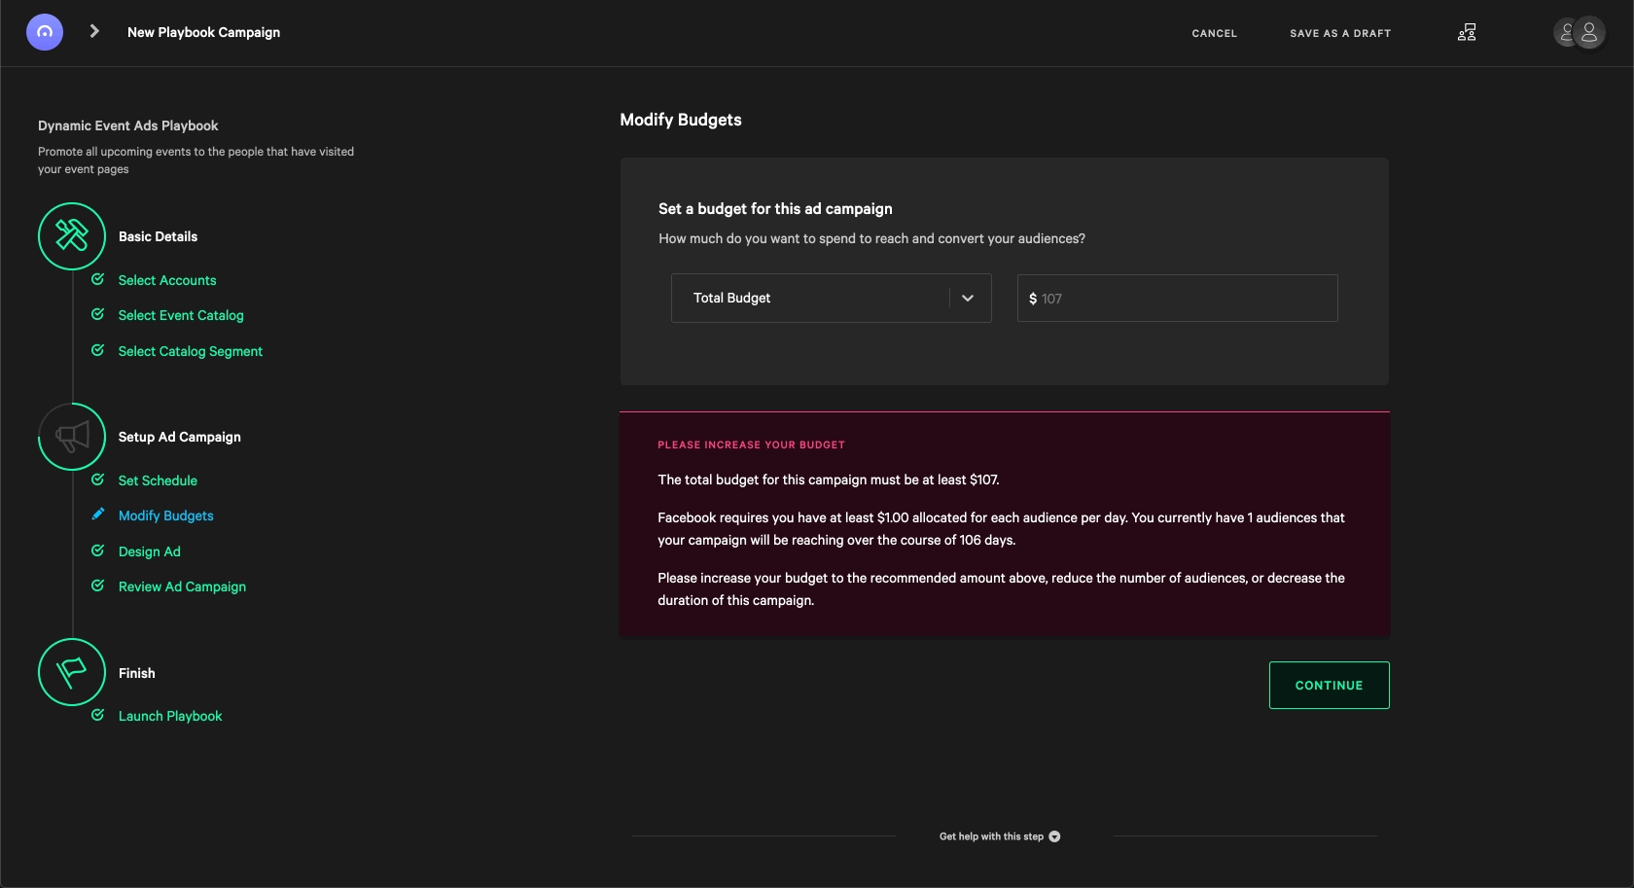
Task: Click the Modify Budgets page heading
Action: click(x=681, y=120)
